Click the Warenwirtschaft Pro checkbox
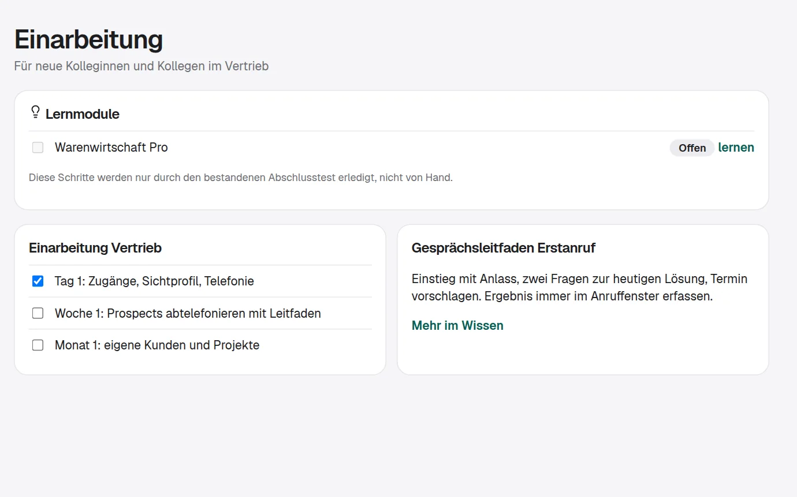The height and width of the screenshot is (497, 797). coord(38,148)
